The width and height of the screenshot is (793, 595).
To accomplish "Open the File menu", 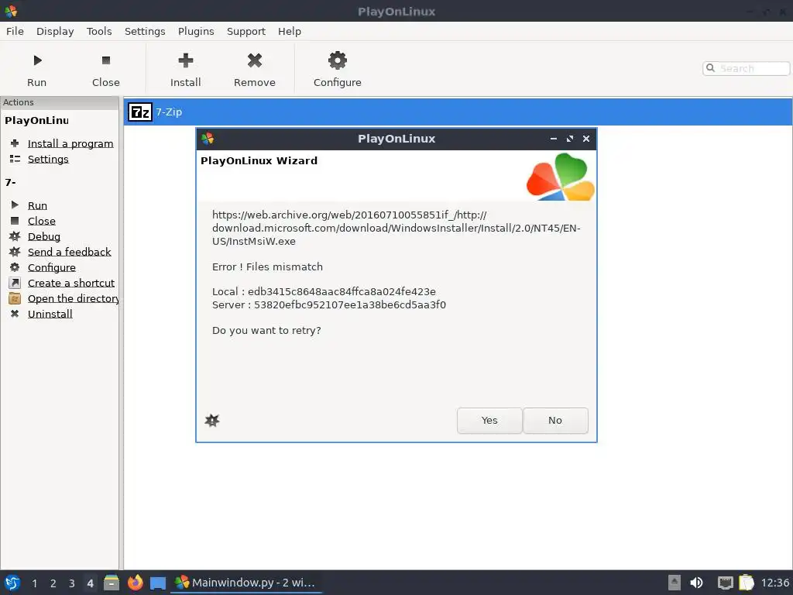I will click(15, 31).
